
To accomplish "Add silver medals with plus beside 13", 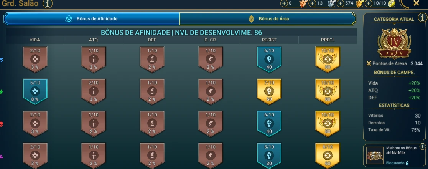I will coord(312,3).
